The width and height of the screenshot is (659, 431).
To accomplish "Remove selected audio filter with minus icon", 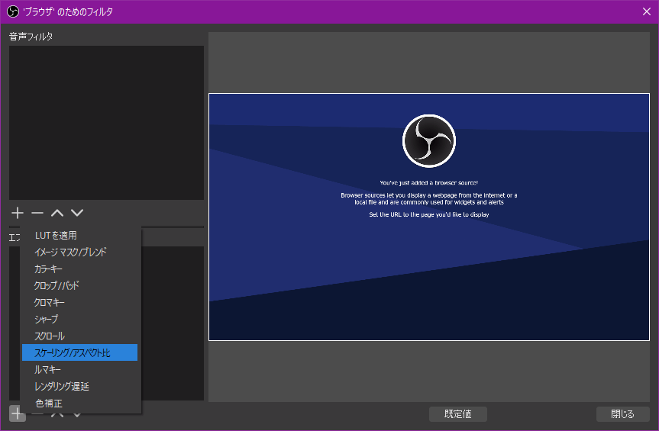I will click(x=37, y=213).
